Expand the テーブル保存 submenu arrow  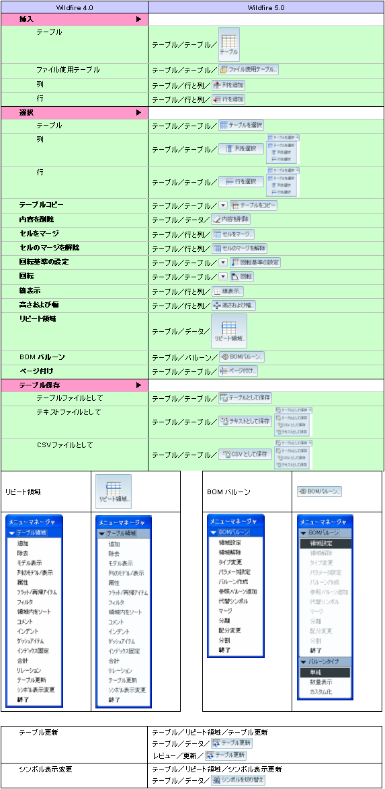(x=138, y=386)
